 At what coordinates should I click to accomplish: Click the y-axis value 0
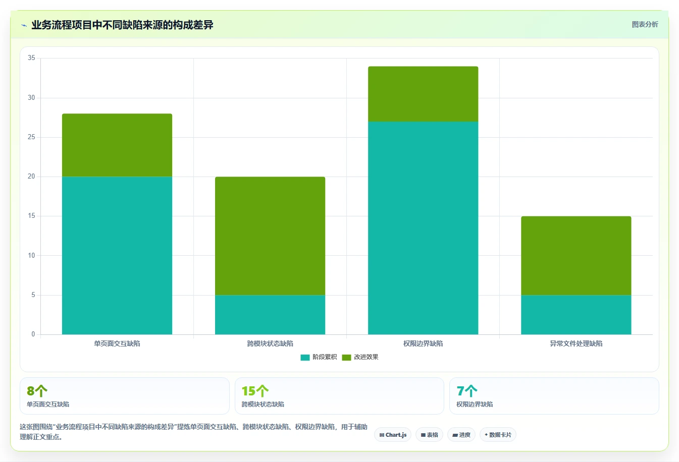pos(33,334)
